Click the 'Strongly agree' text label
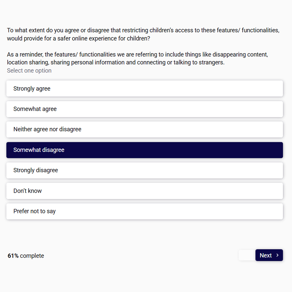Screen dimensions: 292x292 32,89
